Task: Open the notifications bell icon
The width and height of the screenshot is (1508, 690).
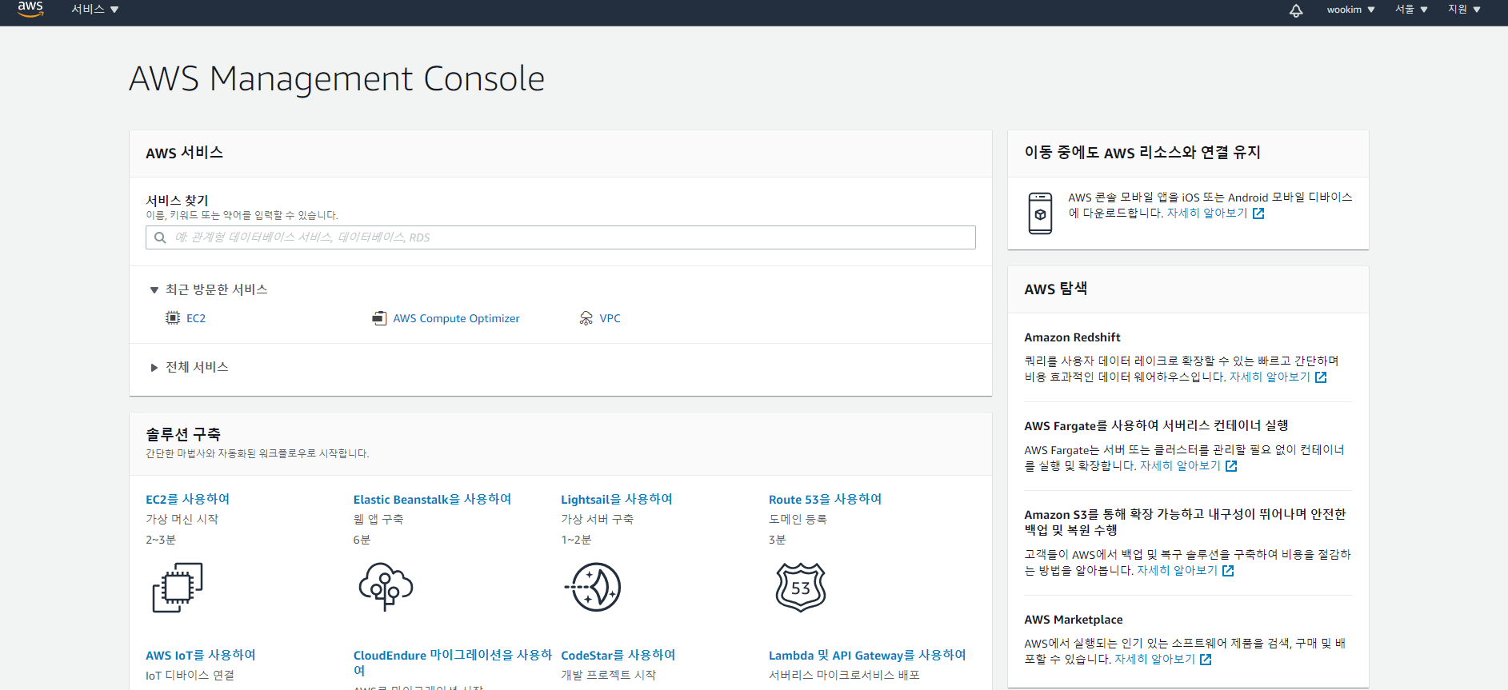Action: tap(1296, 10)
